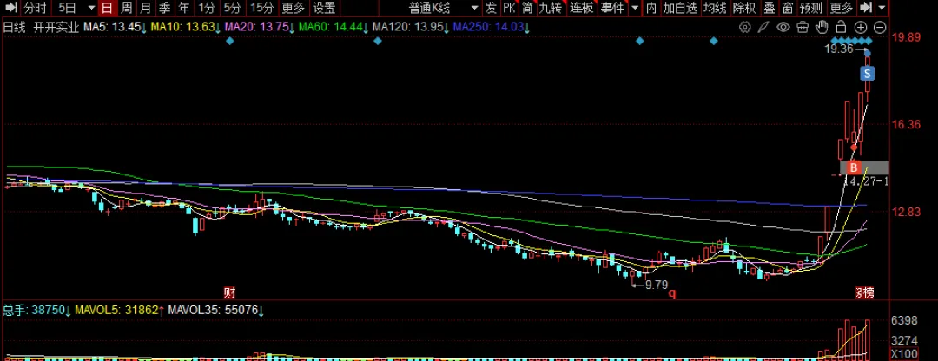The image size is (938, 361).
Task: Click the yellow MA10: 13.63 label
Action: pyautogui.click(x=186, y=27)
